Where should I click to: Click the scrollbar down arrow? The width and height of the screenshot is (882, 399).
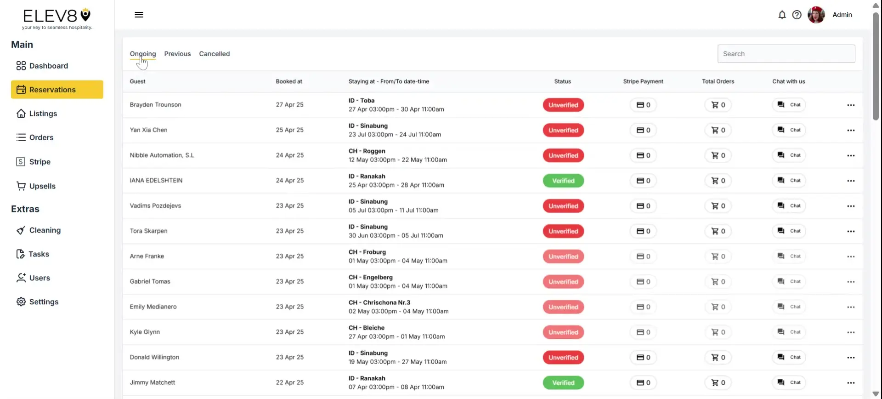[x=876, y=394]
